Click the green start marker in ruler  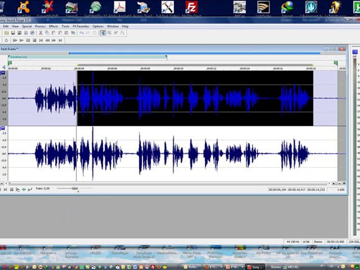pyautogui.click(x=10, y=63)
